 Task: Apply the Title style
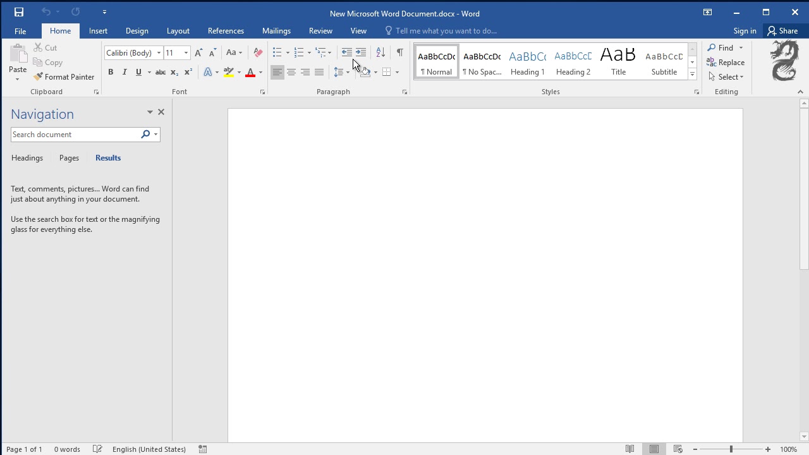pos(618,62)
